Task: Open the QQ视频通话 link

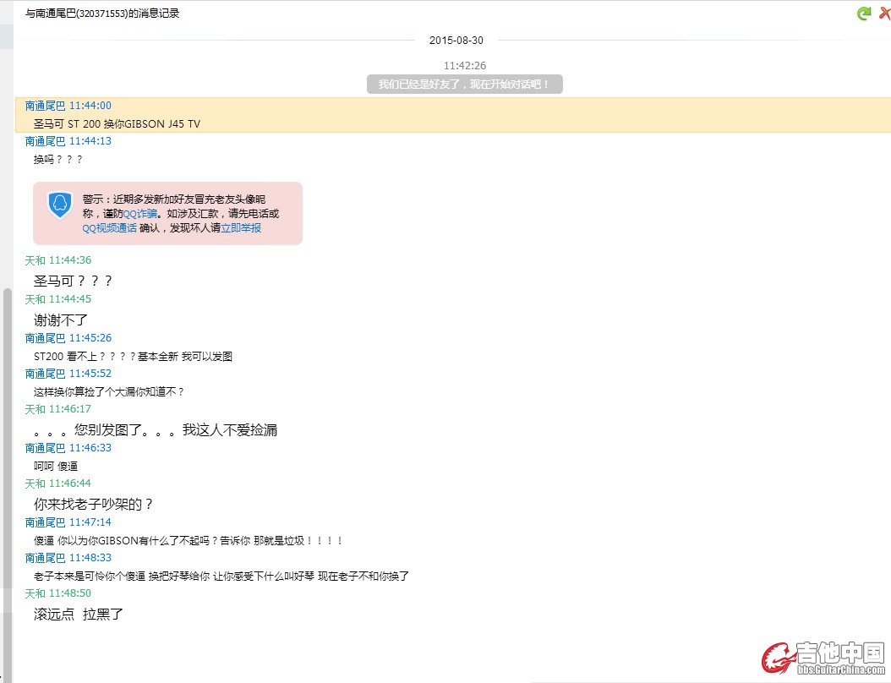Action: pos(110,228)
